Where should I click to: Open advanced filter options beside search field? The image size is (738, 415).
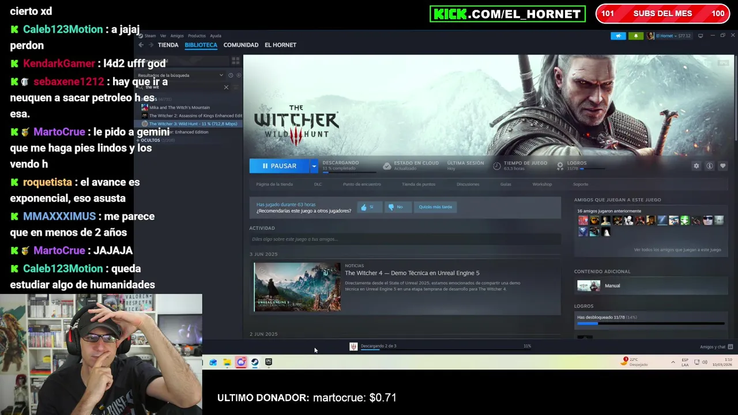click(x=236, y=88)
